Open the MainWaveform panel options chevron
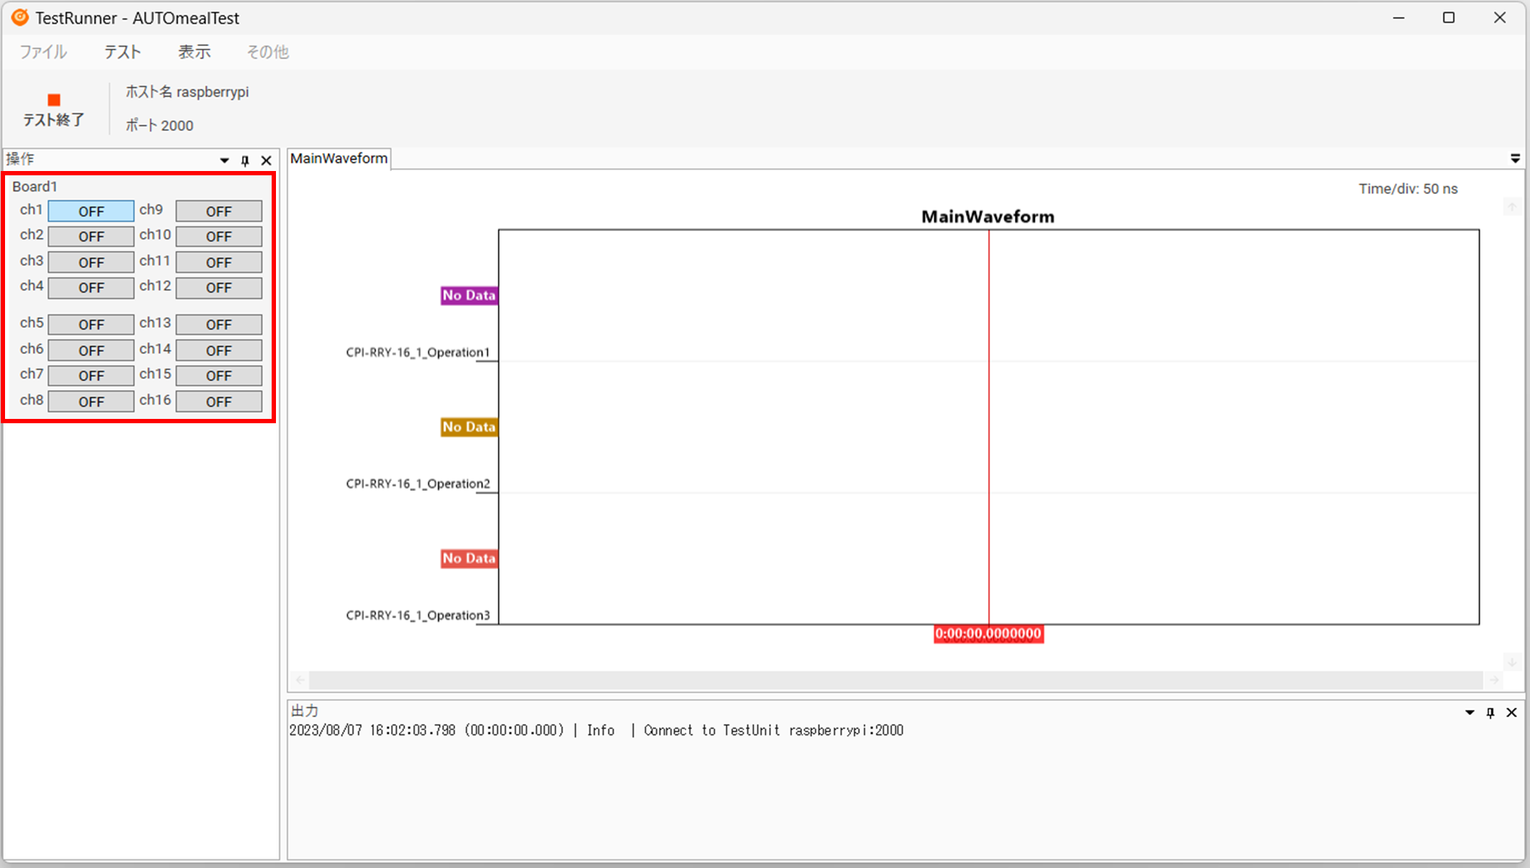This screenshot has width=1530, height=868. pyautogui.click(x=1515, y=158)
